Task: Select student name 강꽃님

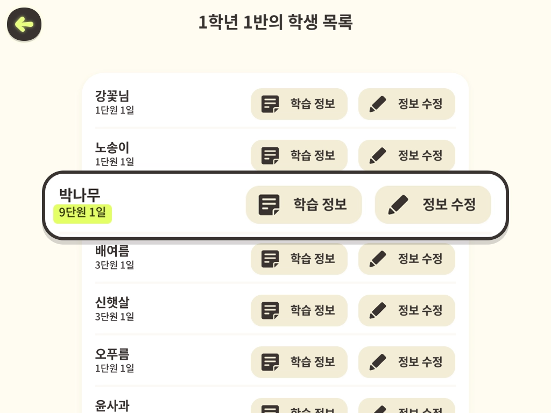Action: (112, 96)
